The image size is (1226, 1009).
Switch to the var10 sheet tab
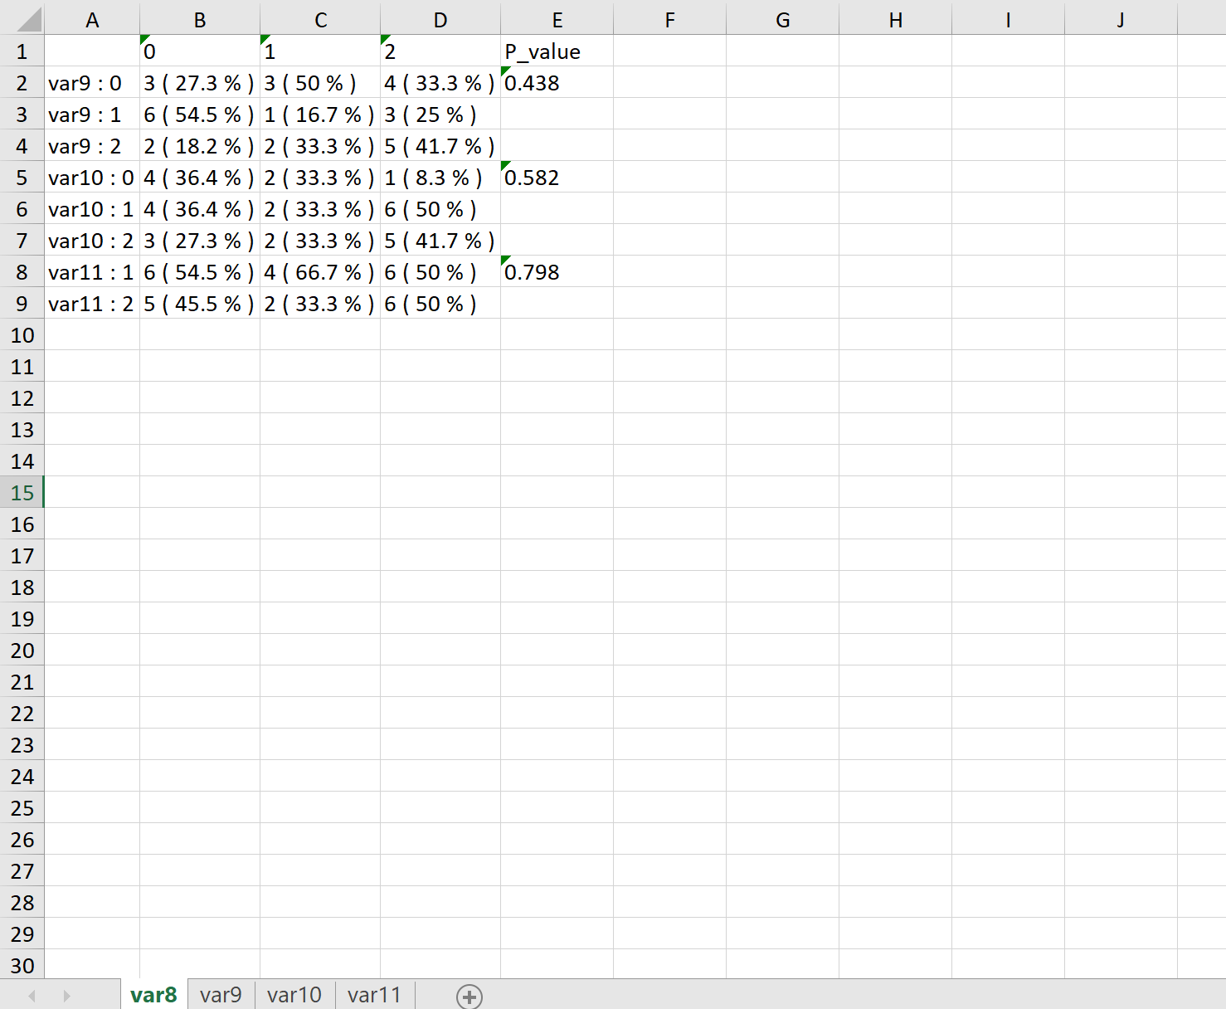point(294,994)
